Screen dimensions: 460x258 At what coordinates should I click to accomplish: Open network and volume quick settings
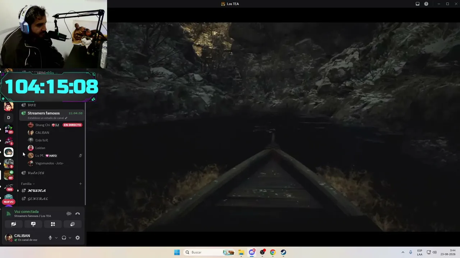point(432,252)
